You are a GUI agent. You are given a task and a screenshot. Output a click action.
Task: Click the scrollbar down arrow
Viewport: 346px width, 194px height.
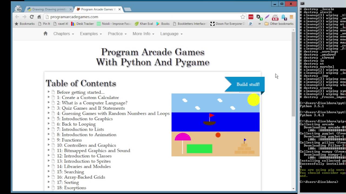point(294,189)
